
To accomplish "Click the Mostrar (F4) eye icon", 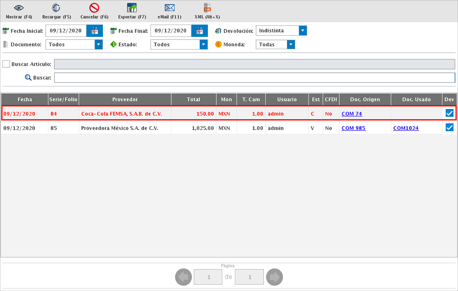I will 19,8.
